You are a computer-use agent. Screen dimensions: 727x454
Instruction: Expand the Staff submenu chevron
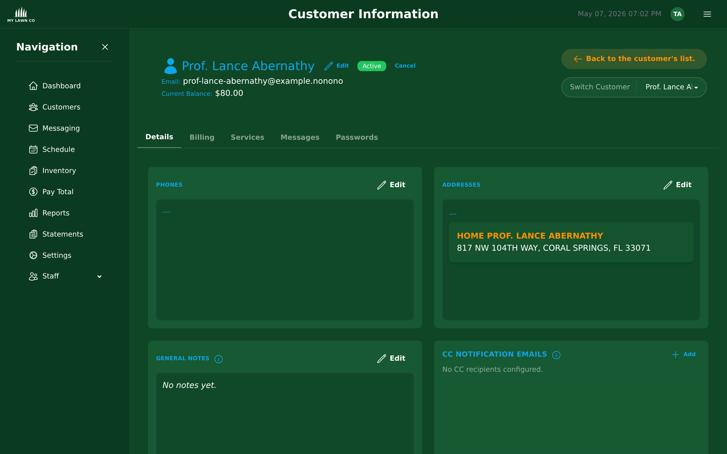[x=99, y=276]
